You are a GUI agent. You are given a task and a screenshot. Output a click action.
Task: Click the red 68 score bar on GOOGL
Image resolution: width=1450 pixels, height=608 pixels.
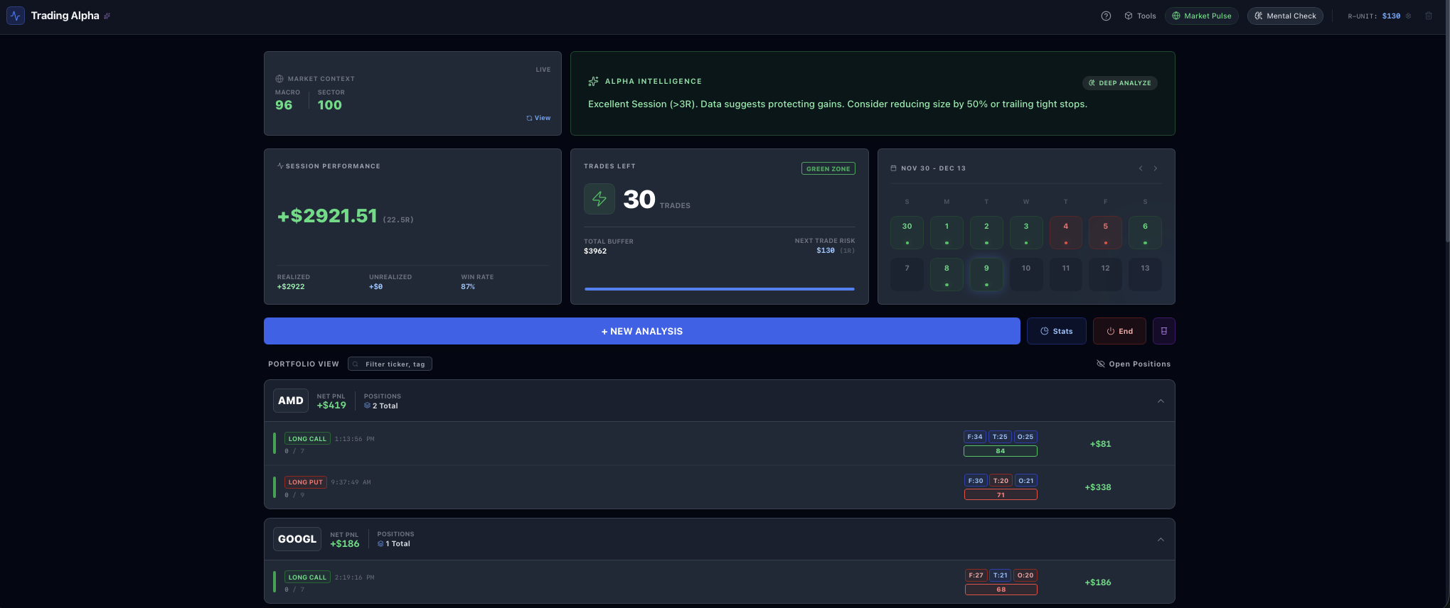(1001, 590)
